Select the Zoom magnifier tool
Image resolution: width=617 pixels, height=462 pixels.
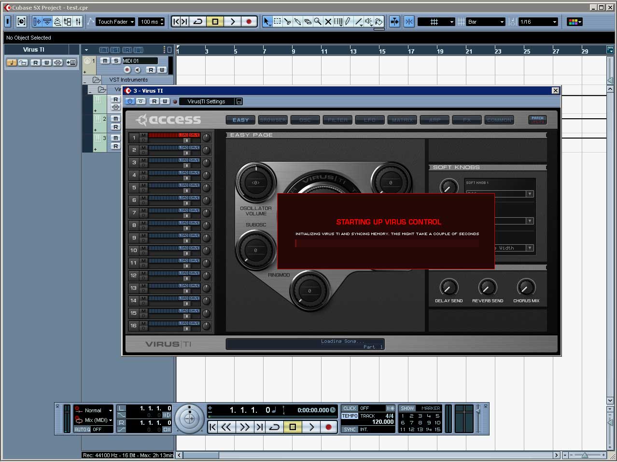click(318, 22)
